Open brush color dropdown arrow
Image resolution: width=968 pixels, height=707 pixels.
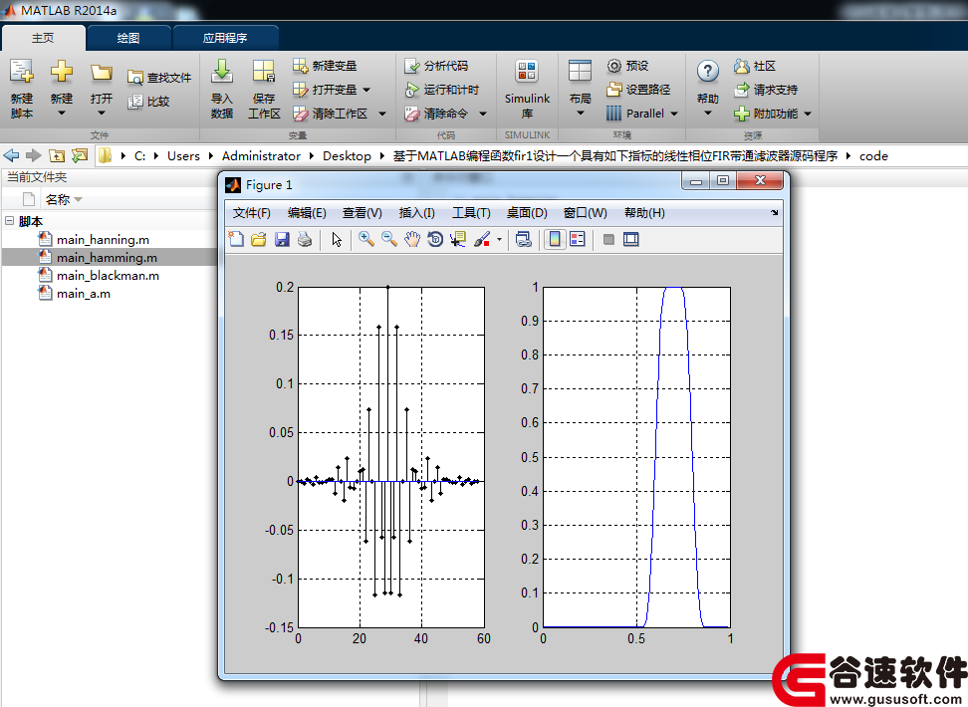coord(499,240)
